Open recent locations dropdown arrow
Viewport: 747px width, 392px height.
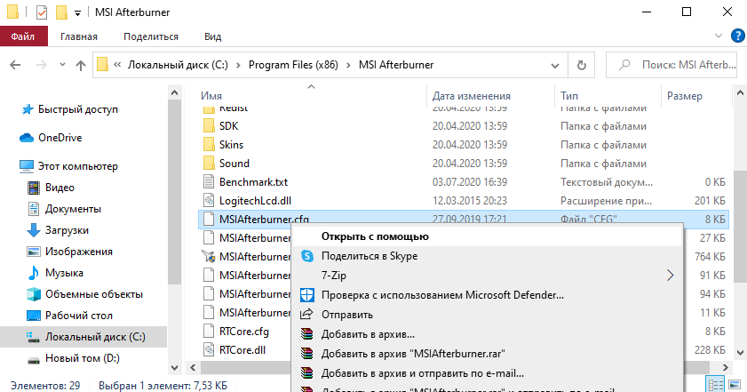coord(62,64)
